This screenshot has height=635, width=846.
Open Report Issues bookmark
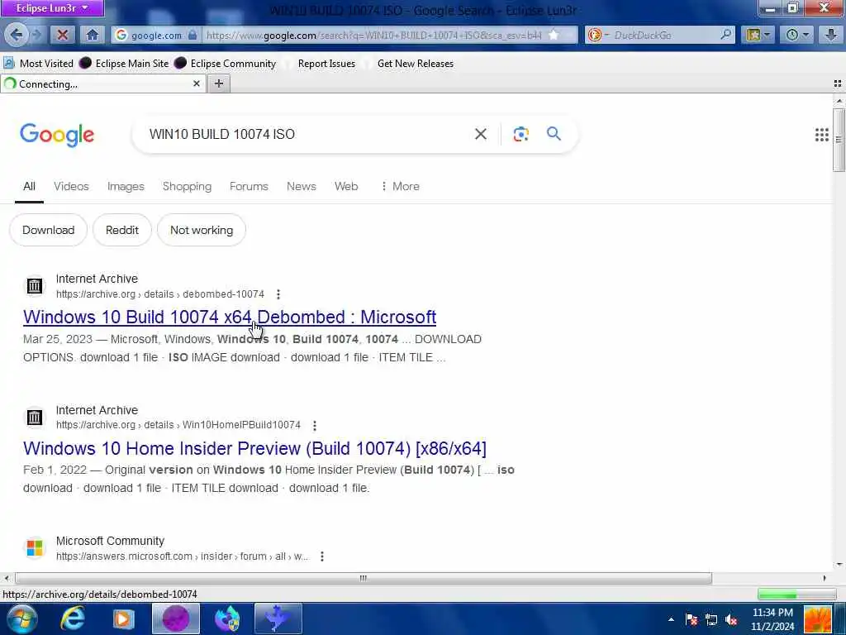click(326, 63)
